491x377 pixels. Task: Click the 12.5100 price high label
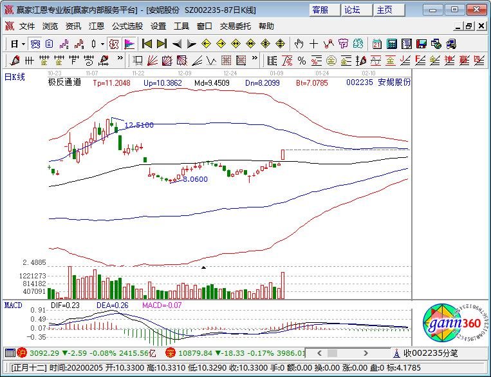[139, 125]
